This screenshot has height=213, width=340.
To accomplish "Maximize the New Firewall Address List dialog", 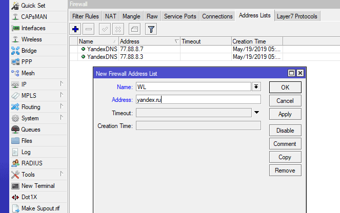I will [x=291, y=73].
